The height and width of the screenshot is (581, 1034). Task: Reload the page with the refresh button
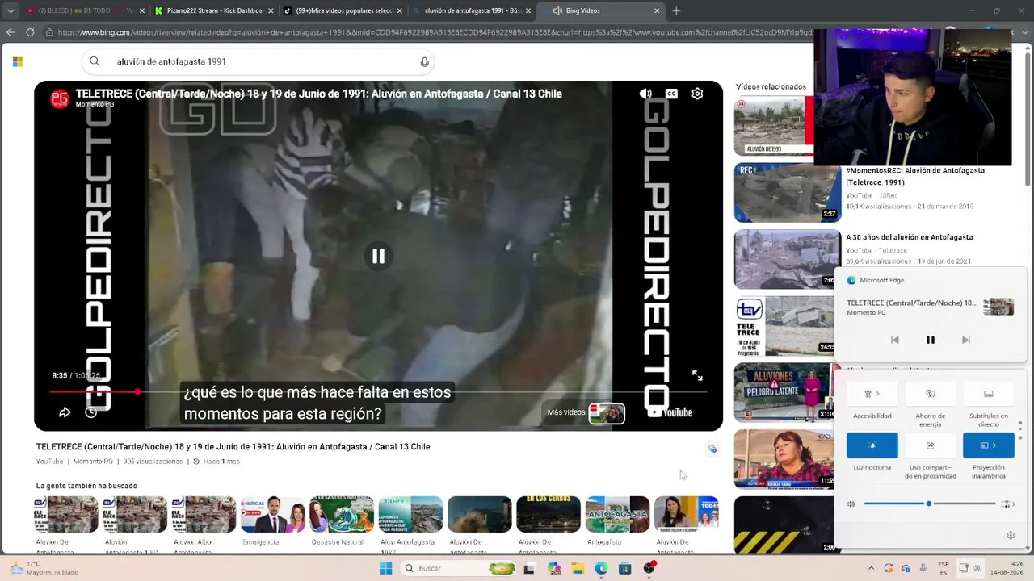(30, 32)
